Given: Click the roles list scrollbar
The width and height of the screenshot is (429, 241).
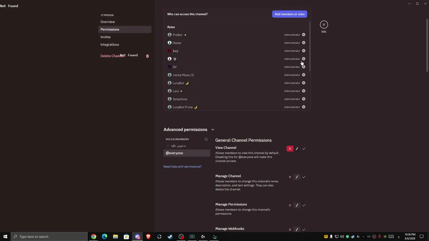Looking at the screenshot, I should coord(310,47).
